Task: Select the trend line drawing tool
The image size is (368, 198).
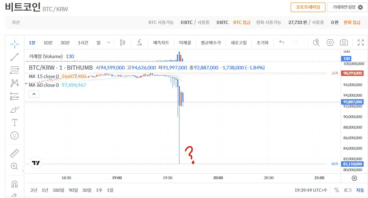Action: pyautogui.click(x=15, y=57)
